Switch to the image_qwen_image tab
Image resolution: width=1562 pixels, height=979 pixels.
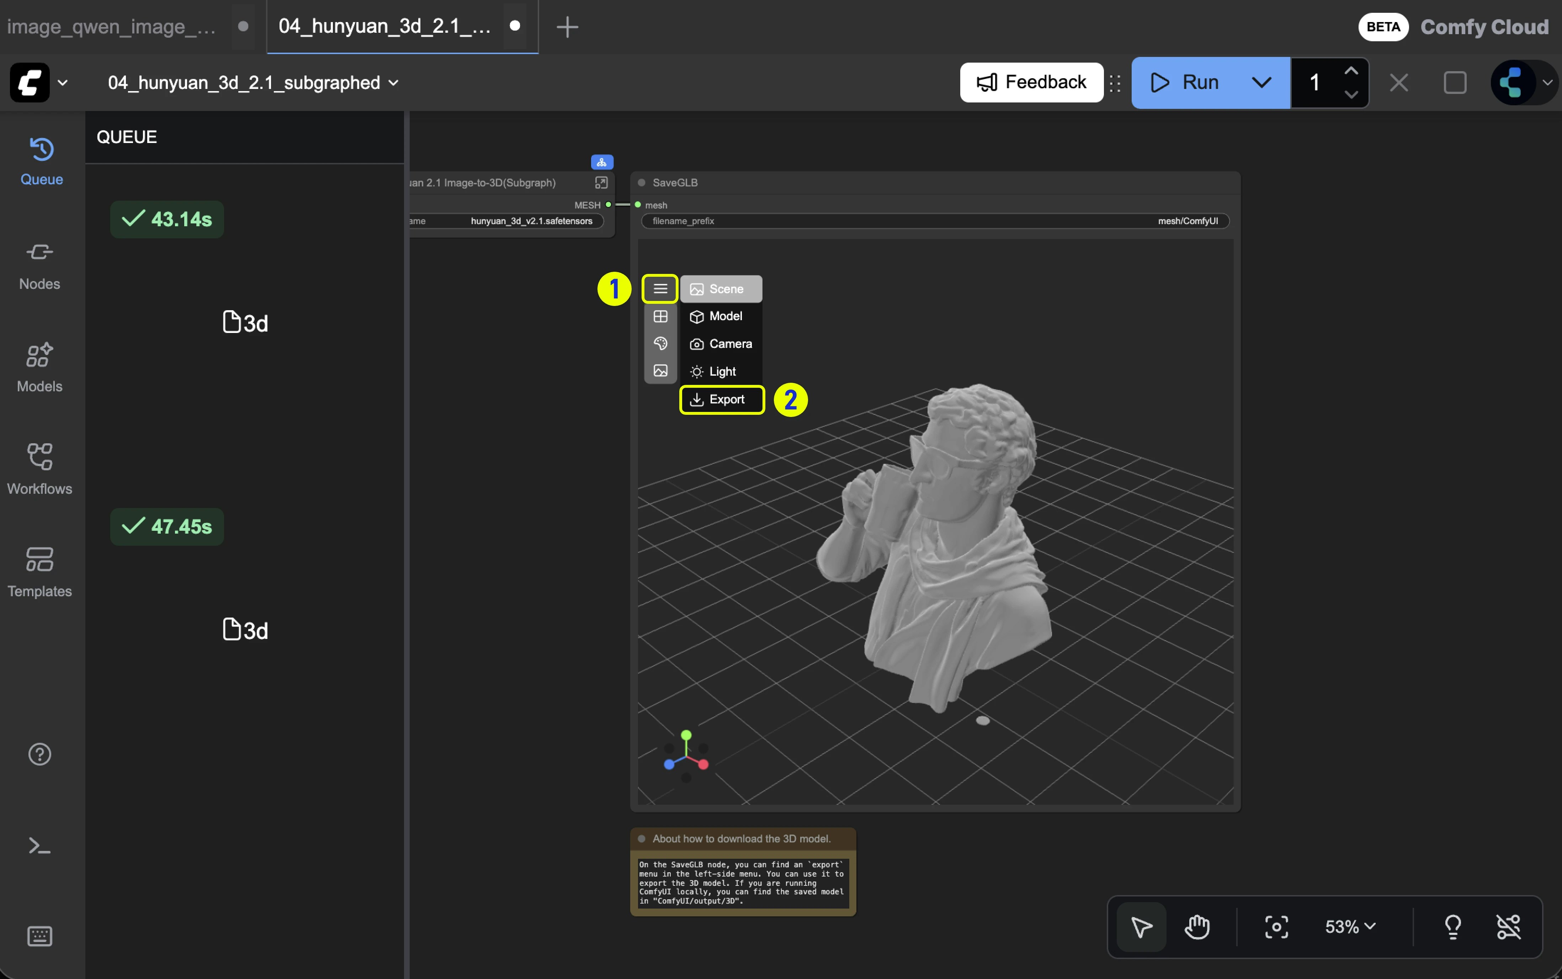(x=111, y=27)
